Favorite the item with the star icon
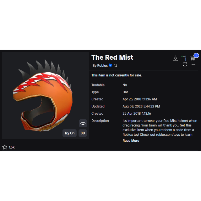Screen dimensions: 201x201 [5, 147]
